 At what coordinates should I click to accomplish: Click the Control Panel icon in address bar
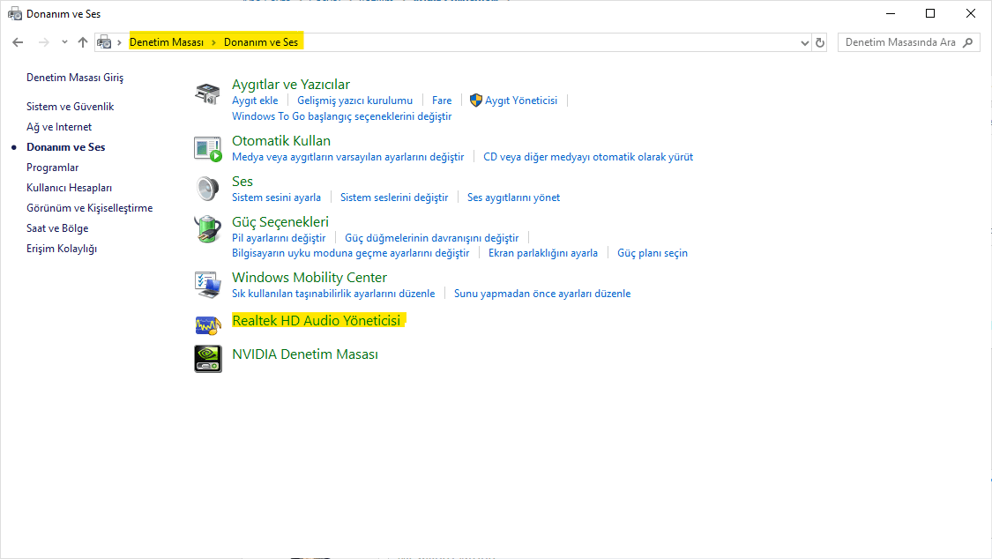[x=104, y=42]
